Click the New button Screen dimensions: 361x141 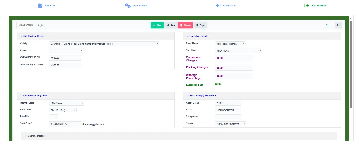coord(157,25)
